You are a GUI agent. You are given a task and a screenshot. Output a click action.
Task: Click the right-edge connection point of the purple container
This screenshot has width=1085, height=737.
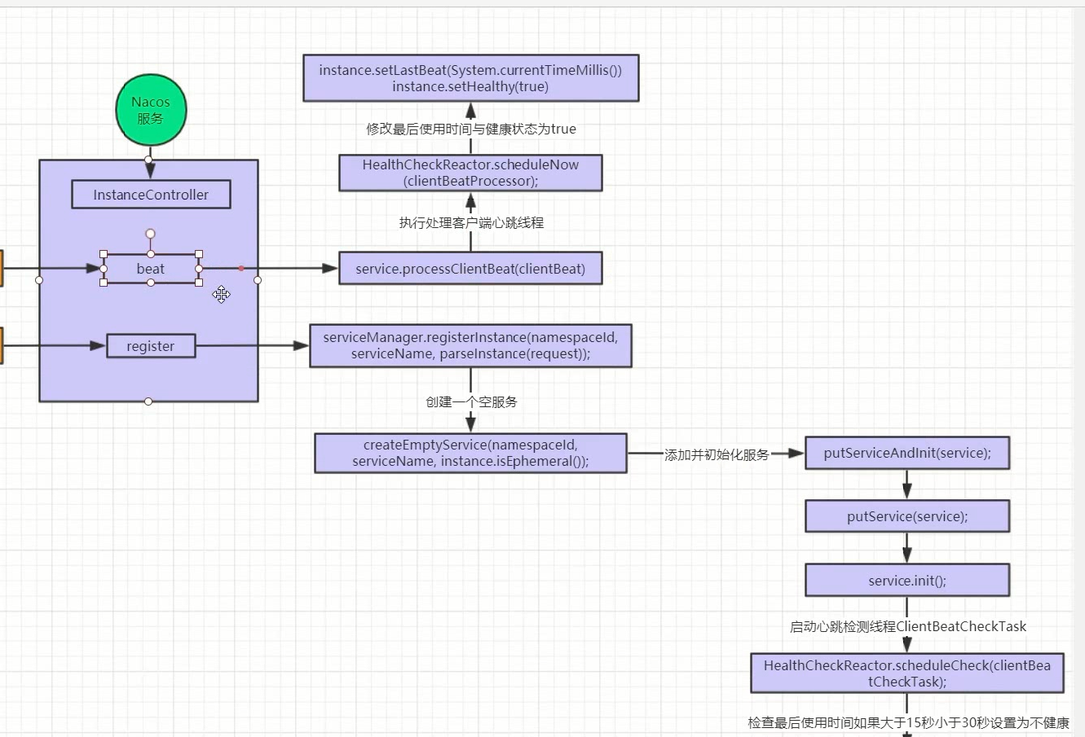(258, 280)
